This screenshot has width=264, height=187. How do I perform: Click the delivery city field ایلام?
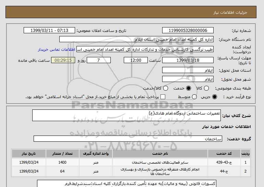(188, 79)
